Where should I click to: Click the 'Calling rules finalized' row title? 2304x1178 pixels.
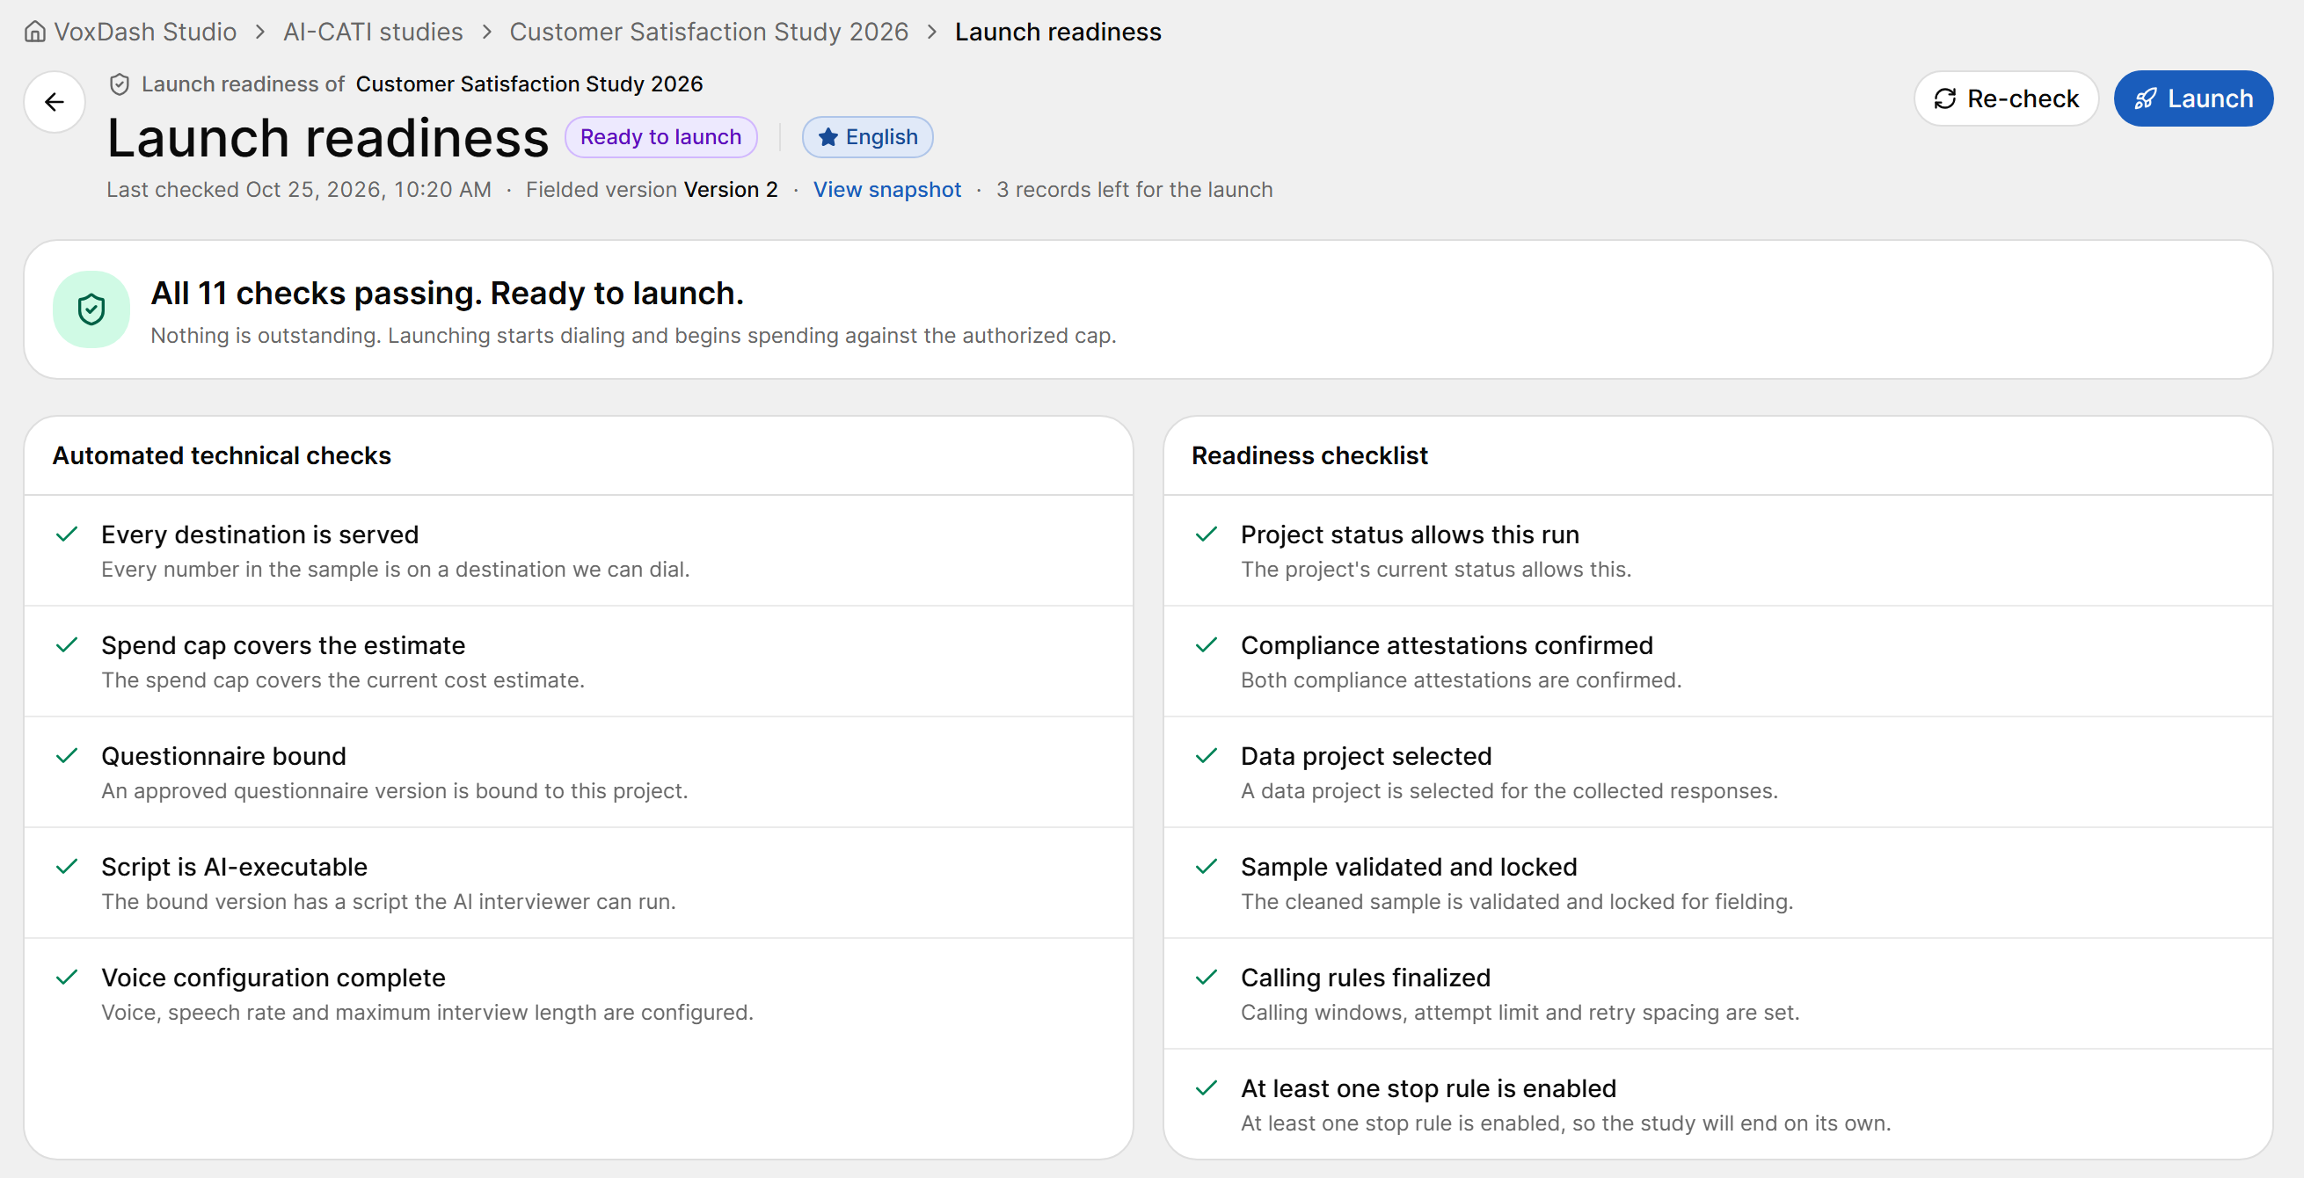click(1365, 978)
